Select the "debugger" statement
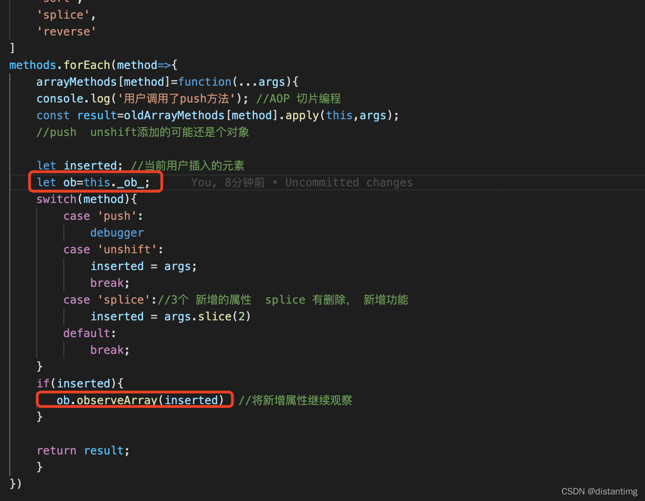 point(117,232)
